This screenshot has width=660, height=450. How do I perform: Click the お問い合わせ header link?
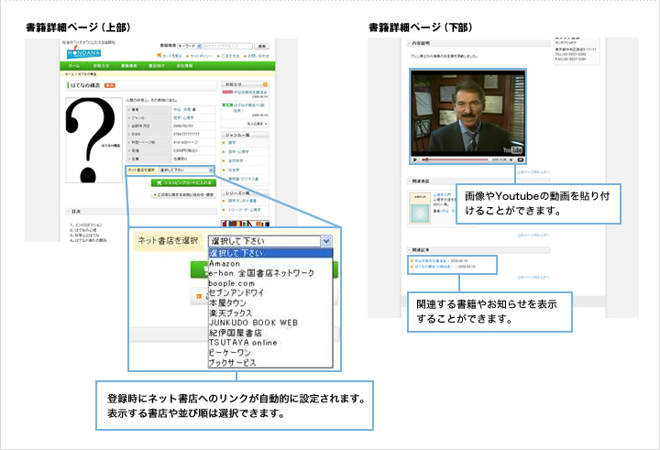click(258, 56)
